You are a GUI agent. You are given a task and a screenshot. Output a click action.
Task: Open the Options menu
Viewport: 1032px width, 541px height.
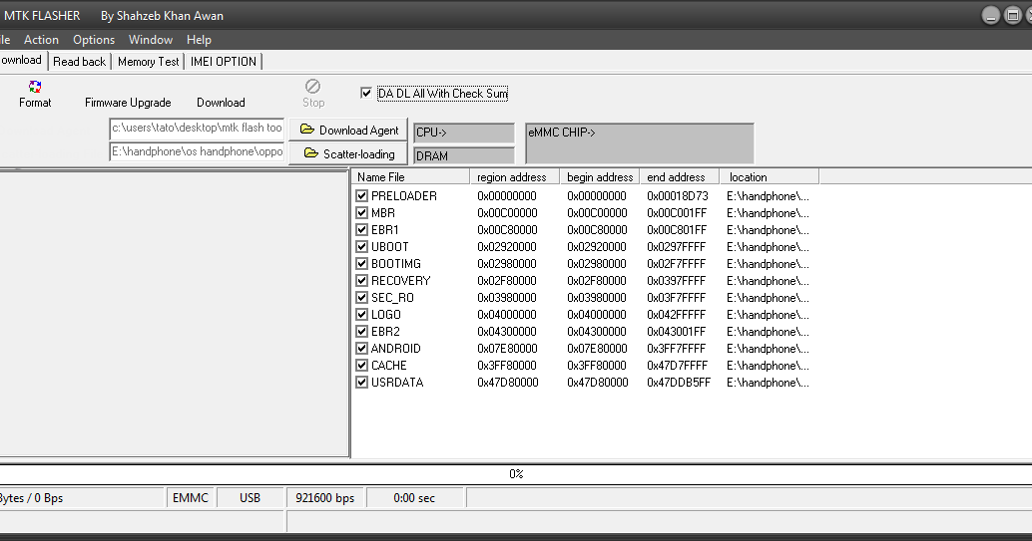(x=94, y=40)
